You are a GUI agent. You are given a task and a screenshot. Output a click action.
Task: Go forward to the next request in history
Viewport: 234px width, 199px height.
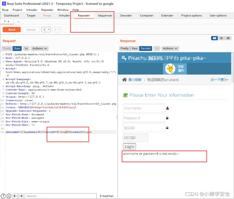click(x=55, y=30)
